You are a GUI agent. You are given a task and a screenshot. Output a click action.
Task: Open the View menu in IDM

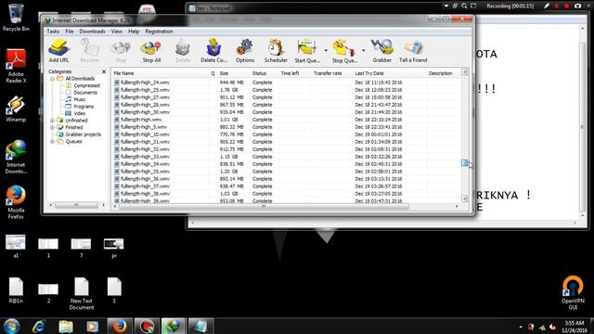117,32
